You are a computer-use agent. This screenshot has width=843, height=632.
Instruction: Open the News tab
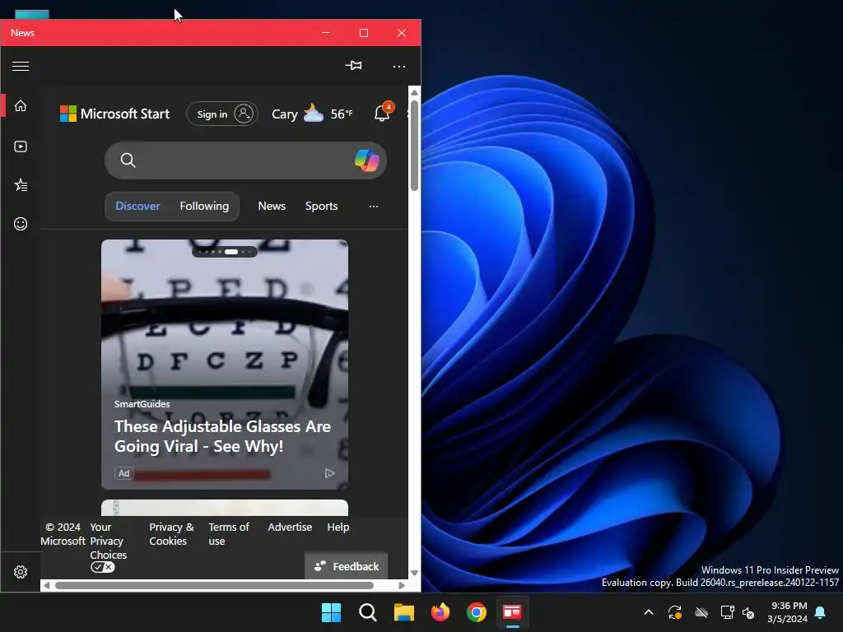272,206
